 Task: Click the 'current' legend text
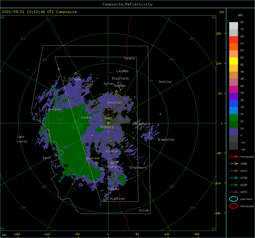point(246,199)
